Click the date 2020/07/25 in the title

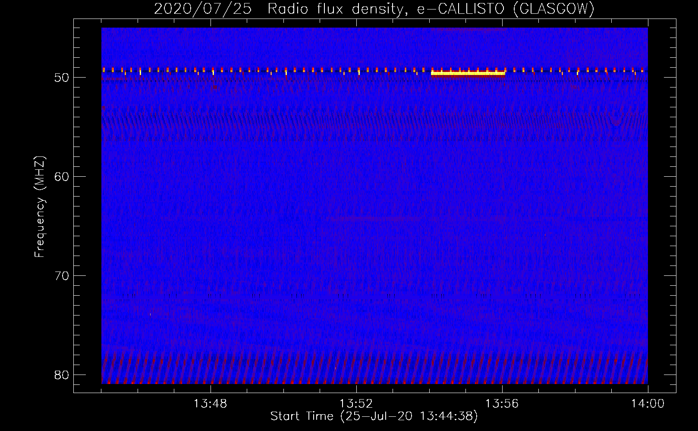pos(203,9)
